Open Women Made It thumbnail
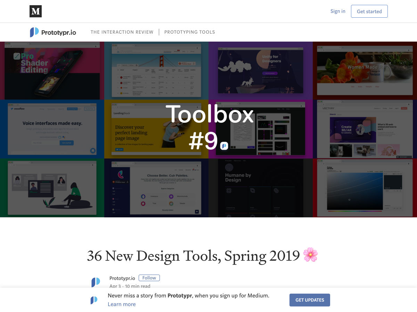Screen dimensions: 417x312 (x=365, y=71)
